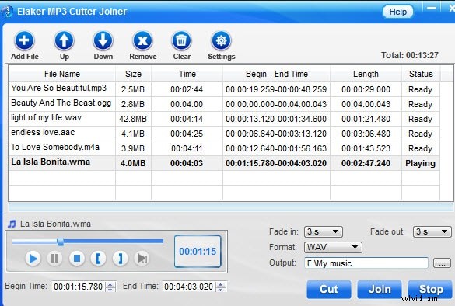The width and height of the screenshot is (455, 306).
Task: Select You Are So Beautiful.mp3 row
Action: (x=224, y=89)
